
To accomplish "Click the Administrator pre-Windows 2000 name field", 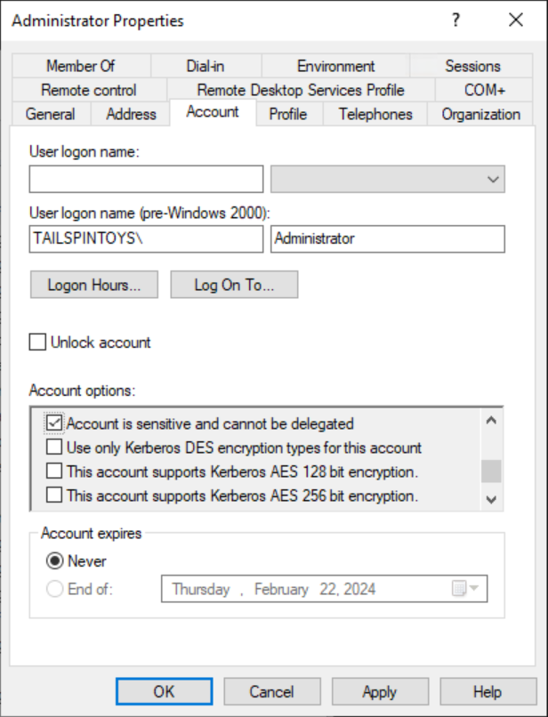I will click(388, 238).
